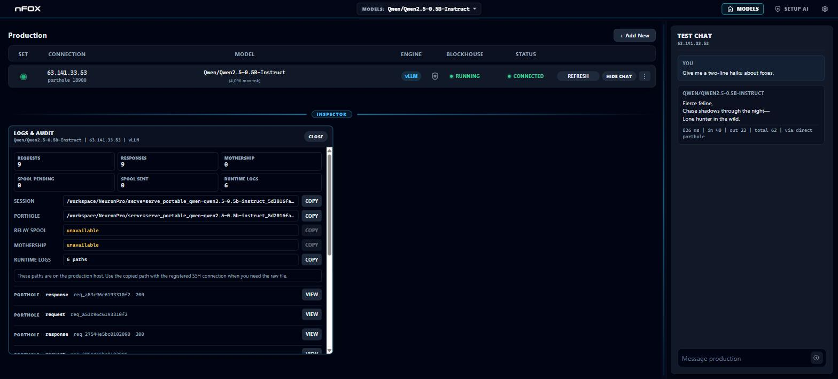838x379 pixels.
Task: Close the Logs & Audit panel
Action: point(316,137)
